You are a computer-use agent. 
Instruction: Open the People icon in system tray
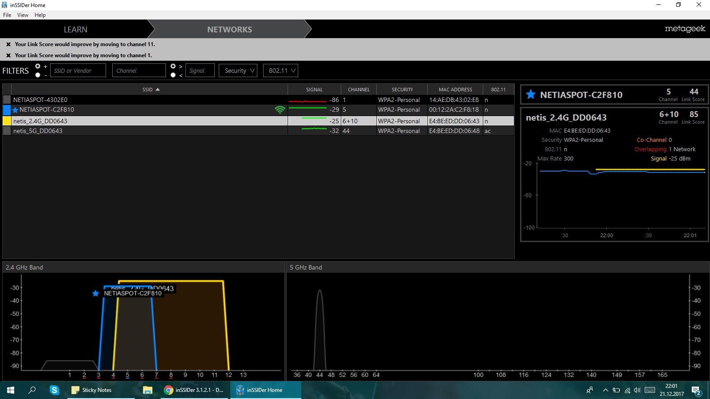coord(590,390)
